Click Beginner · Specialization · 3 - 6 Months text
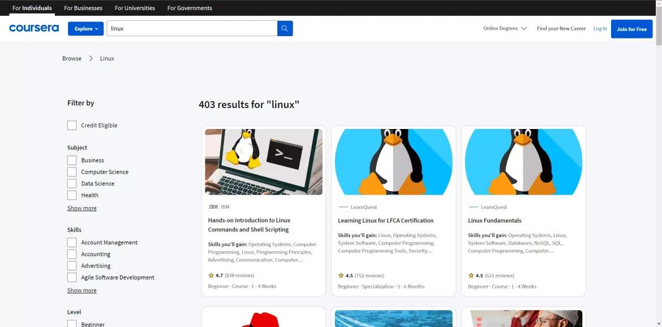This screenshot has width=662, height=327. [x=381, y=286]
